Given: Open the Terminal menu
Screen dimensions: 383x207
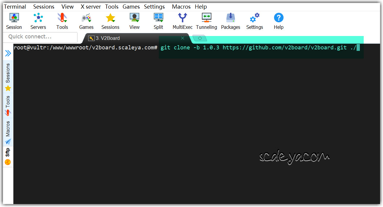Looking at the screenshot, I should tap(15, 7).
